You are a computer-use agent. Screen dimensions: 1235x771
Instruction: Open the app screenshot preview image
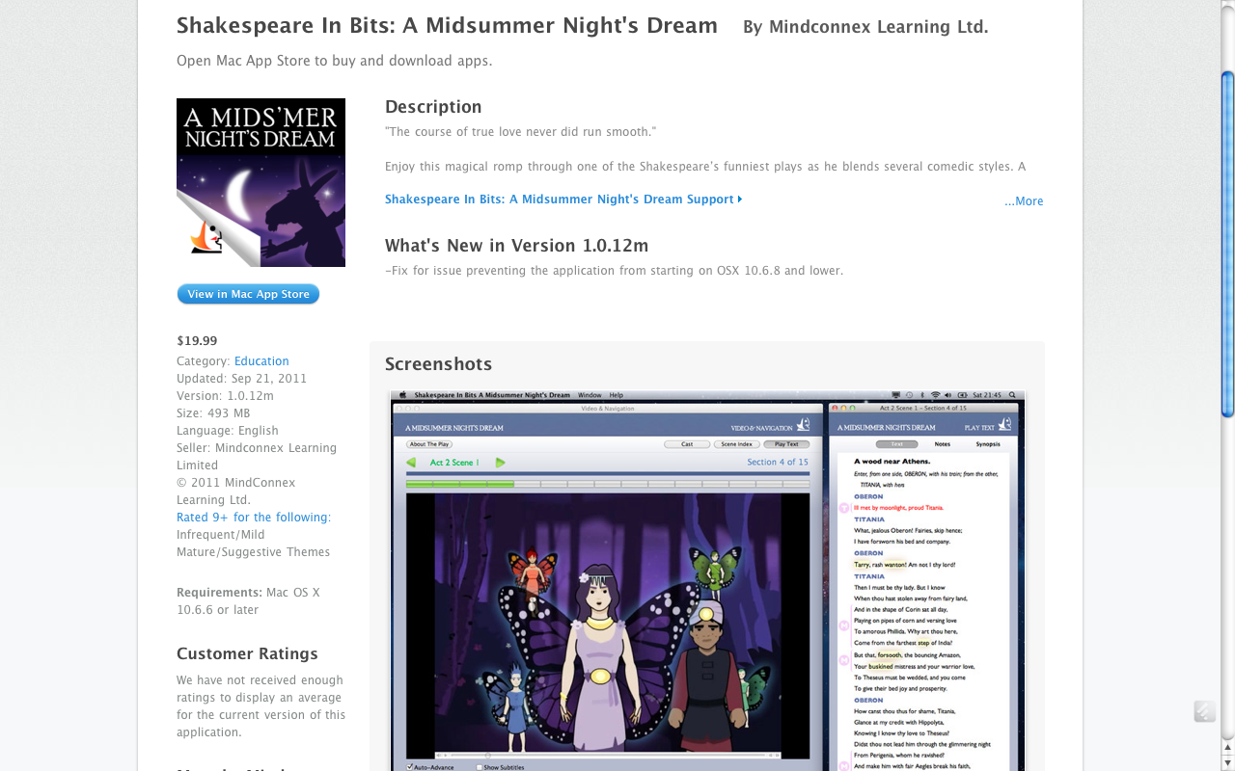pyautogui.click(x=707, y=580)
